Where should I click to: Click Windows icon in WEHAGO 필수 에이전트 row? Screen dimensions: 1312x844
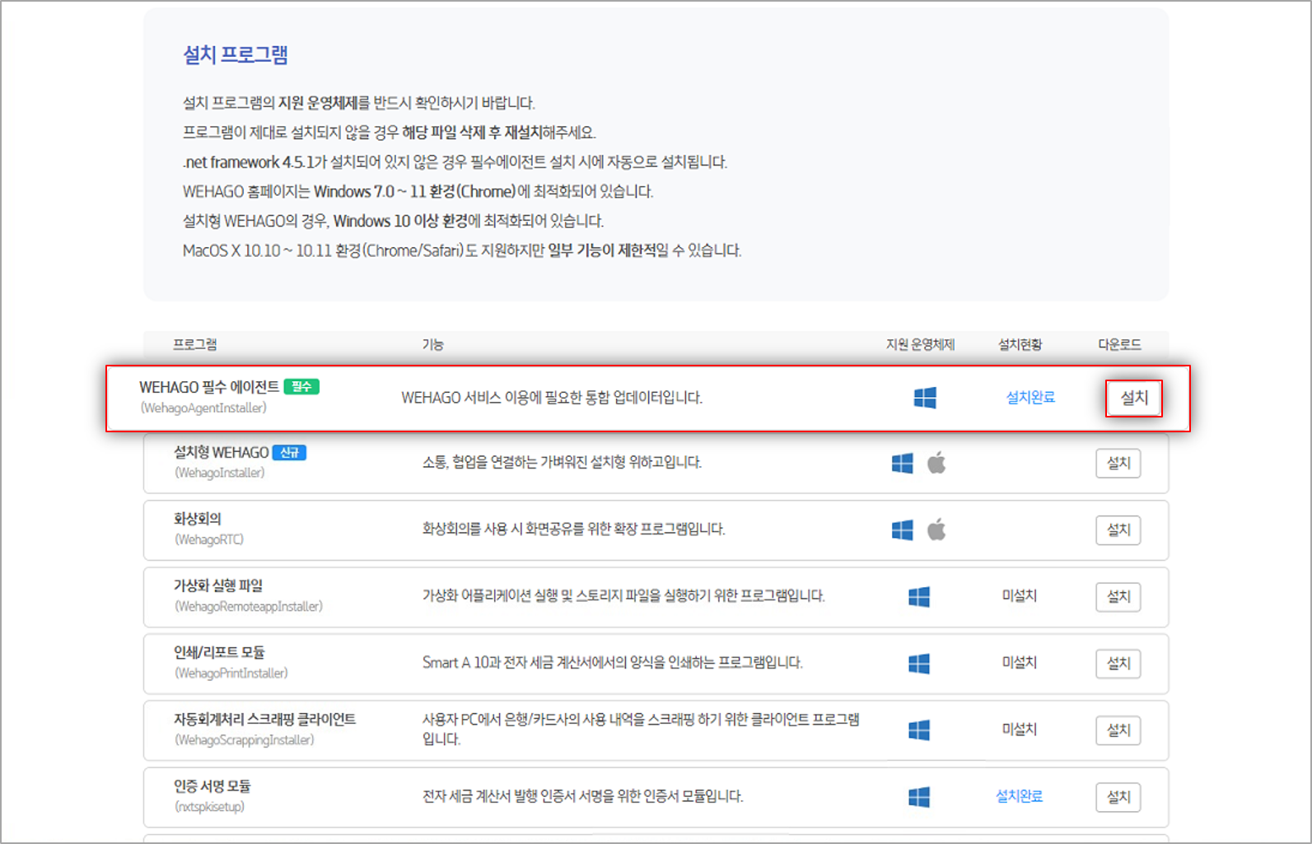pos(925,398)
